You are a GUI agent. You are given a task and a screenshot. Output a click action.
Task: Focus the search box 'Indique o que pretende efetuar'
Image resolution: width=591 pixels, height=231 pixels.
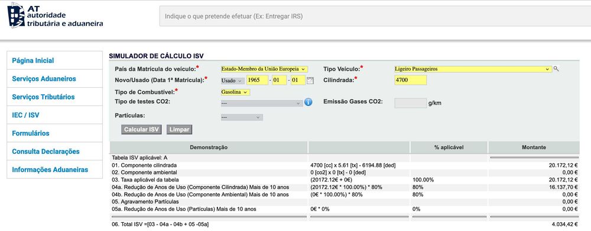coord(375,16)
